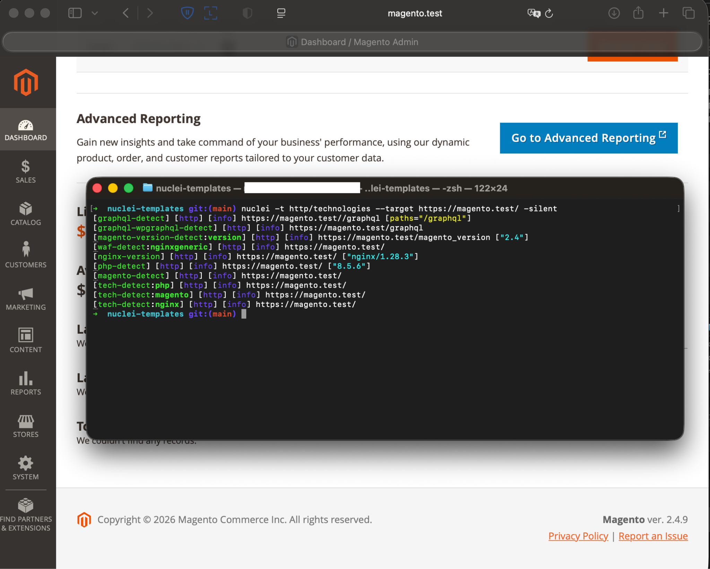Toggle the Safari sidebar button
710x569 pixels.
coord(75,13)
